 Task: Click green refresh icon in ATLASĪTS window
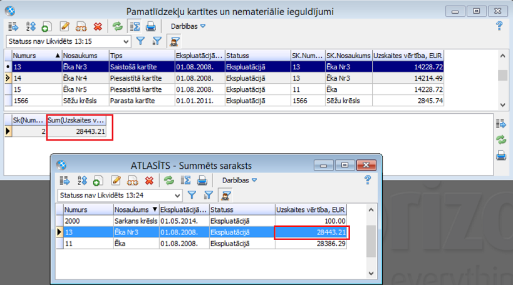pos(169,180)
